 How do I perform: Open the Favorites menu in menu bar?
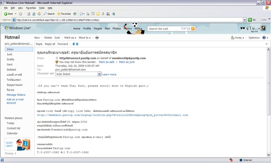click(x=31, y=8)
